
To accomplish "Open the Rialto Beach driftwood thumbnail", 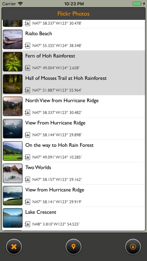I will [x=13, y=39].
